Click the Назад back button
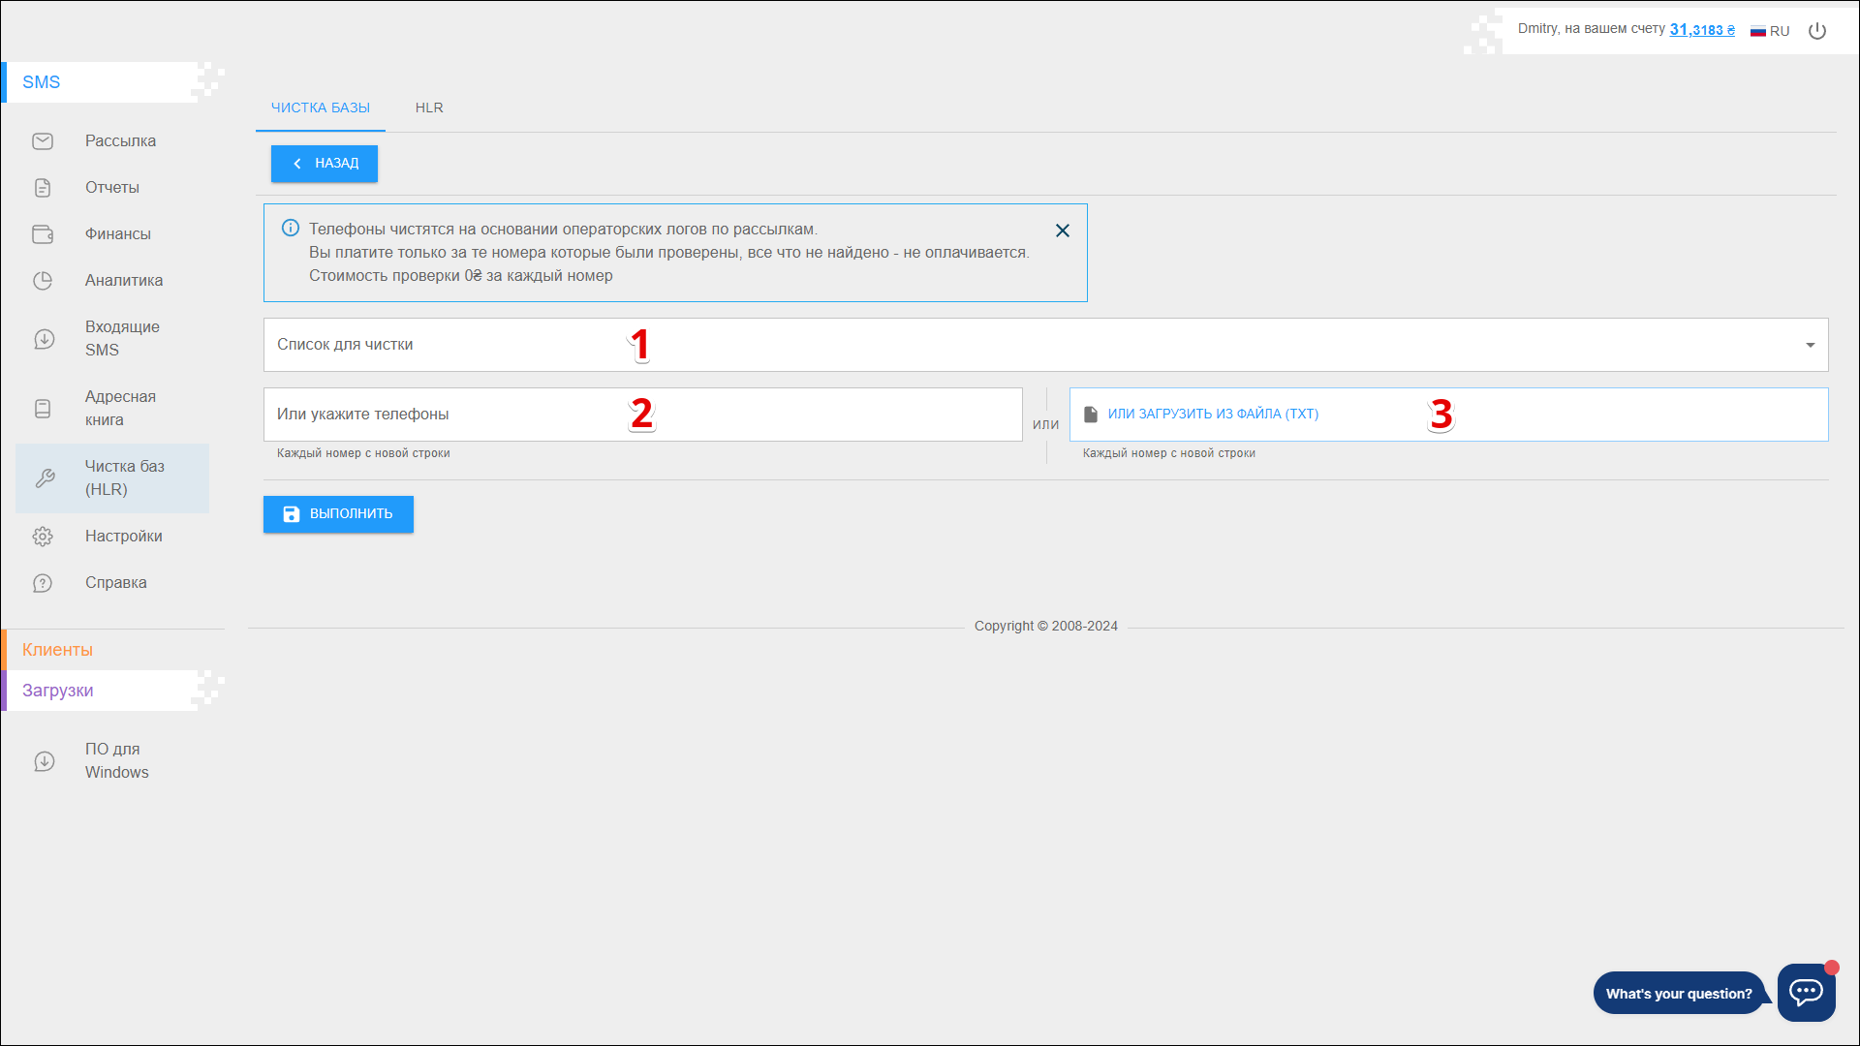 click(325, 164)
